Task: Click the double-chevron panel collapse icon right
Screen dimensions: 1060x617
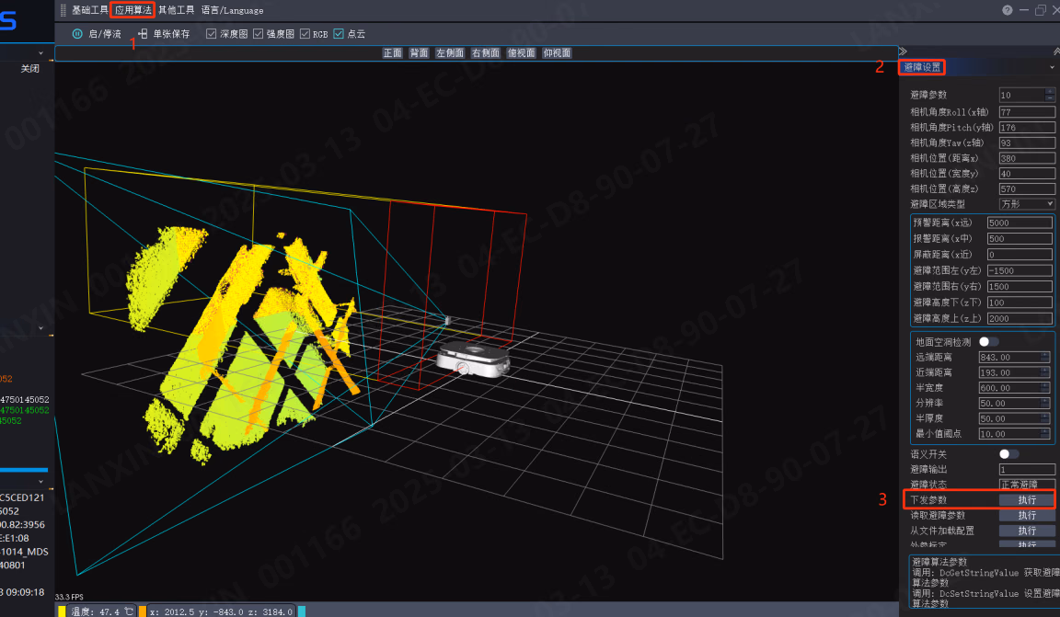Action: tap(903, 51)
